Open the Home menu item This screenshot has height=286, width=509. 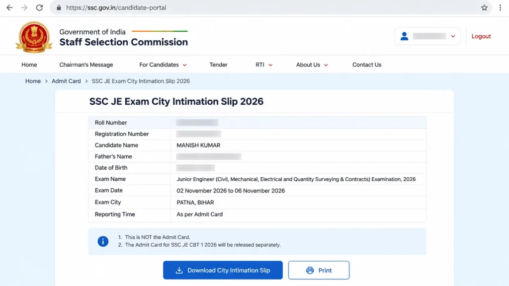tap(29, 65)
